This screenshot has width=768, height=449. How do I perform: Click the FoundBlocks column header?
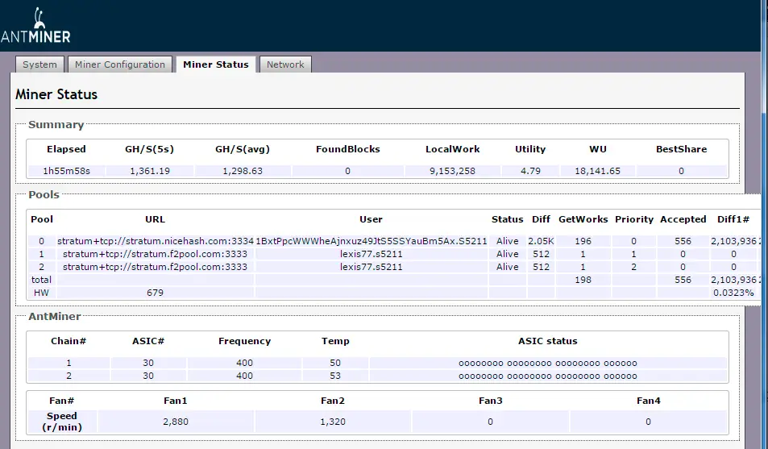click(348, 149)
